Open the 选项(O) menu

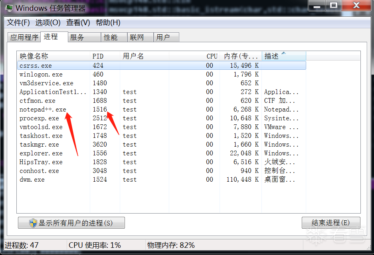point(48,23)
